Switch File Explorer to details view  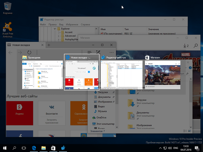point(185,131)
